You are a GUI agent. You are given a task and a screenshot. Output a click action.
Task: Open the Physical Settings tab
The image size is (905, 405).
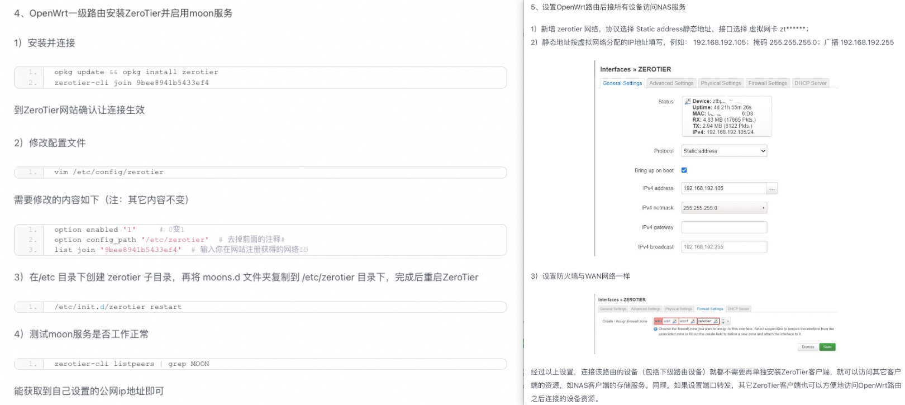(x=721, y=83)
